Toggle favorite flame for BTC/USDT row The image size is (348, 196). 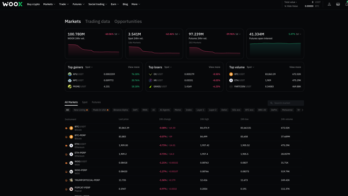(66, 128)
